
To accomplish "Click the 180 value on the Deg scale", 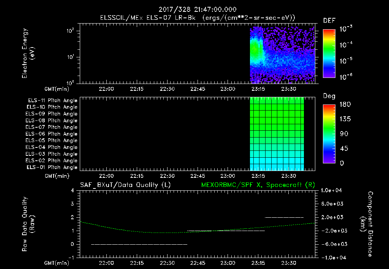I will point(345,104).
